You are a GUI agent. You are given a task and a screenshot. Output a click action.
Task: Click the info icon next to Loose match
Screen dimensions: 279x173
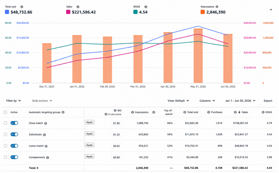46,146
